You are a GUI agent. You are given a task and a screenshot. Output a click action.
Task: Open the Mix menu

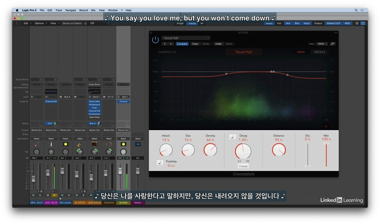pyautogui.click(x=93, y=10)
